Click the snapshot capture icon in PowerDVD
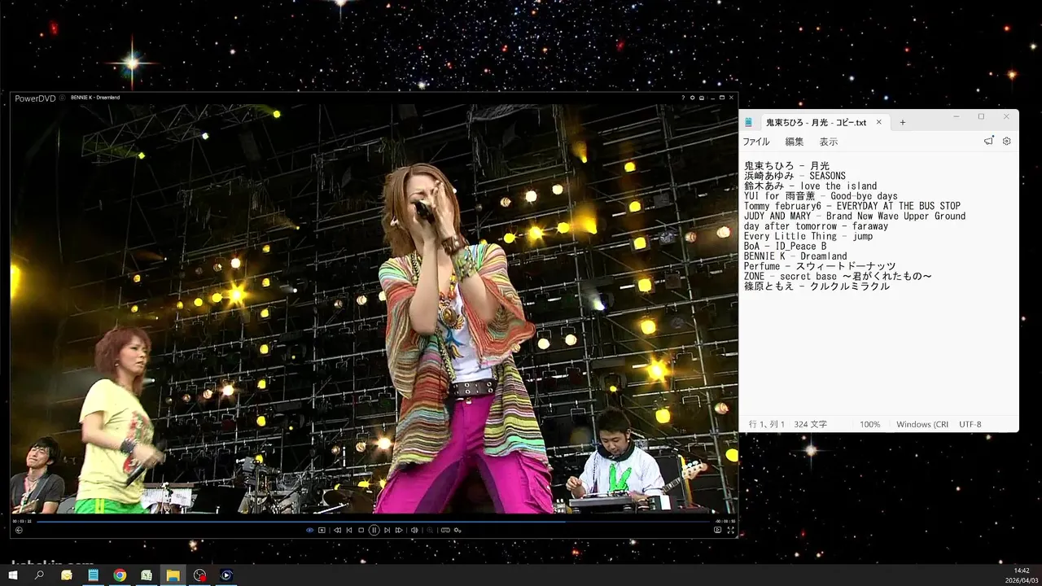The height and width of the screenshot is (586, 1042). pyautogui.click(x=322, y=530)
